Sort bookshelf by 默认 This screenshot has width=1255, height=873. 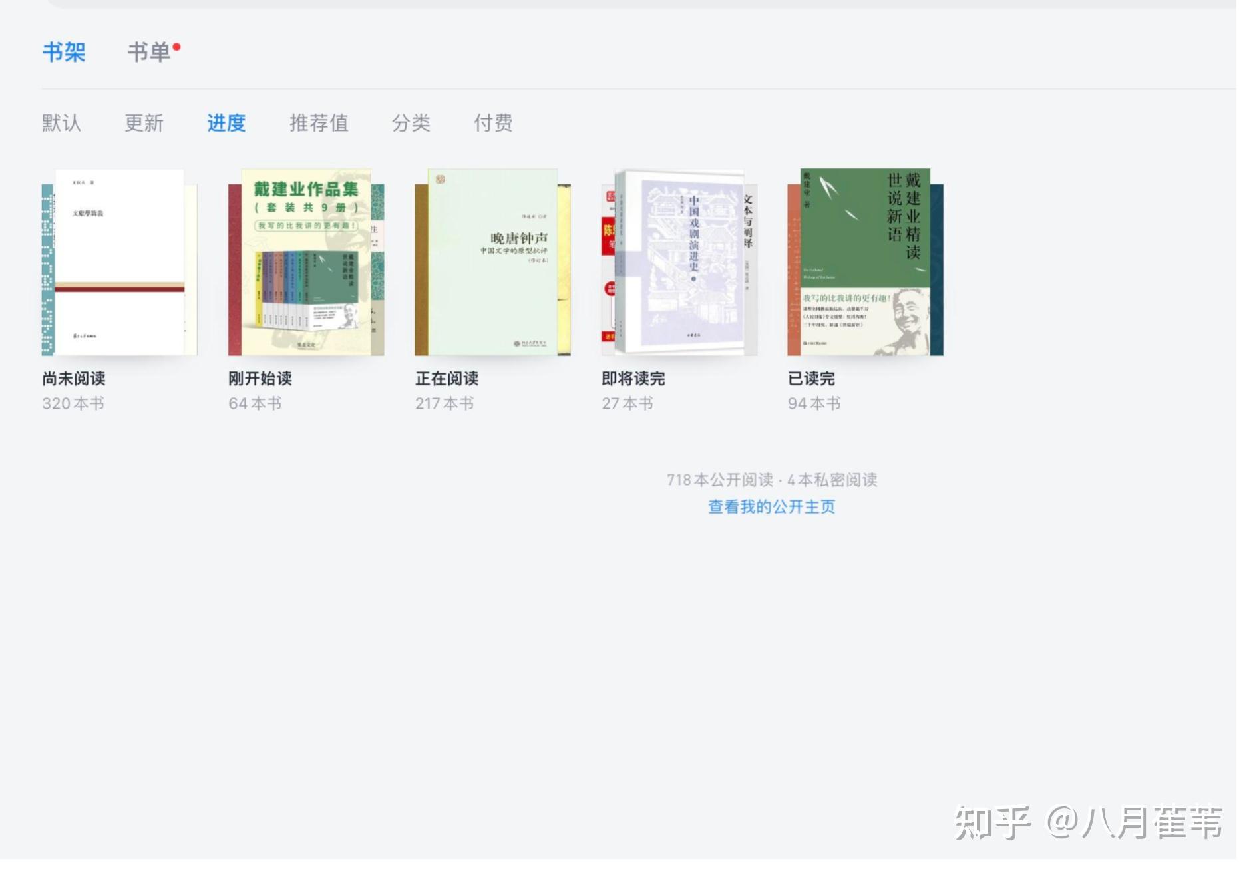pyautogui.click(x=61, y=123)
